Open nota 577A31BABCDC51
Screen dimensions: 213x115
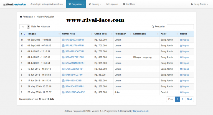point(75,63)
